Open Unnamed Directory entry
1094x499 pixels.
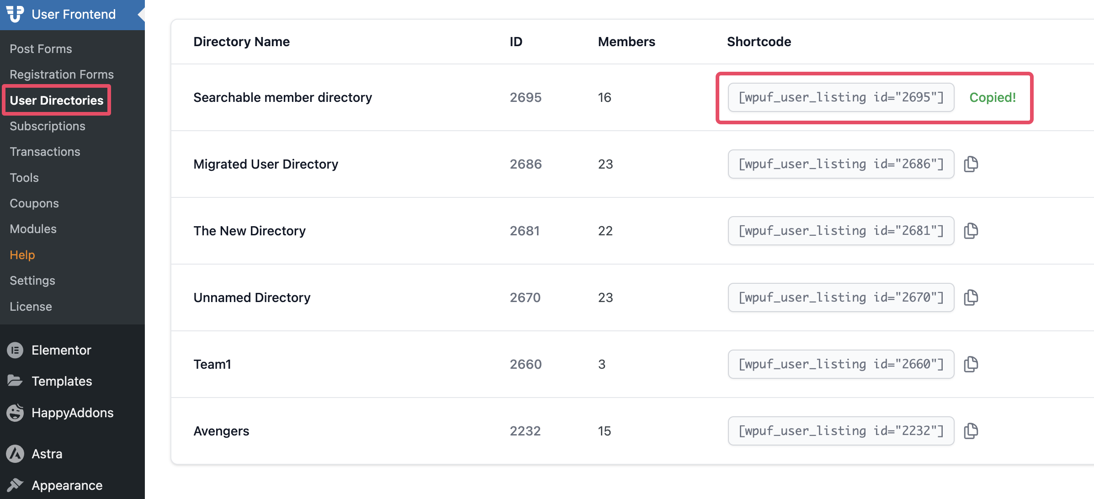coord(252,297)
